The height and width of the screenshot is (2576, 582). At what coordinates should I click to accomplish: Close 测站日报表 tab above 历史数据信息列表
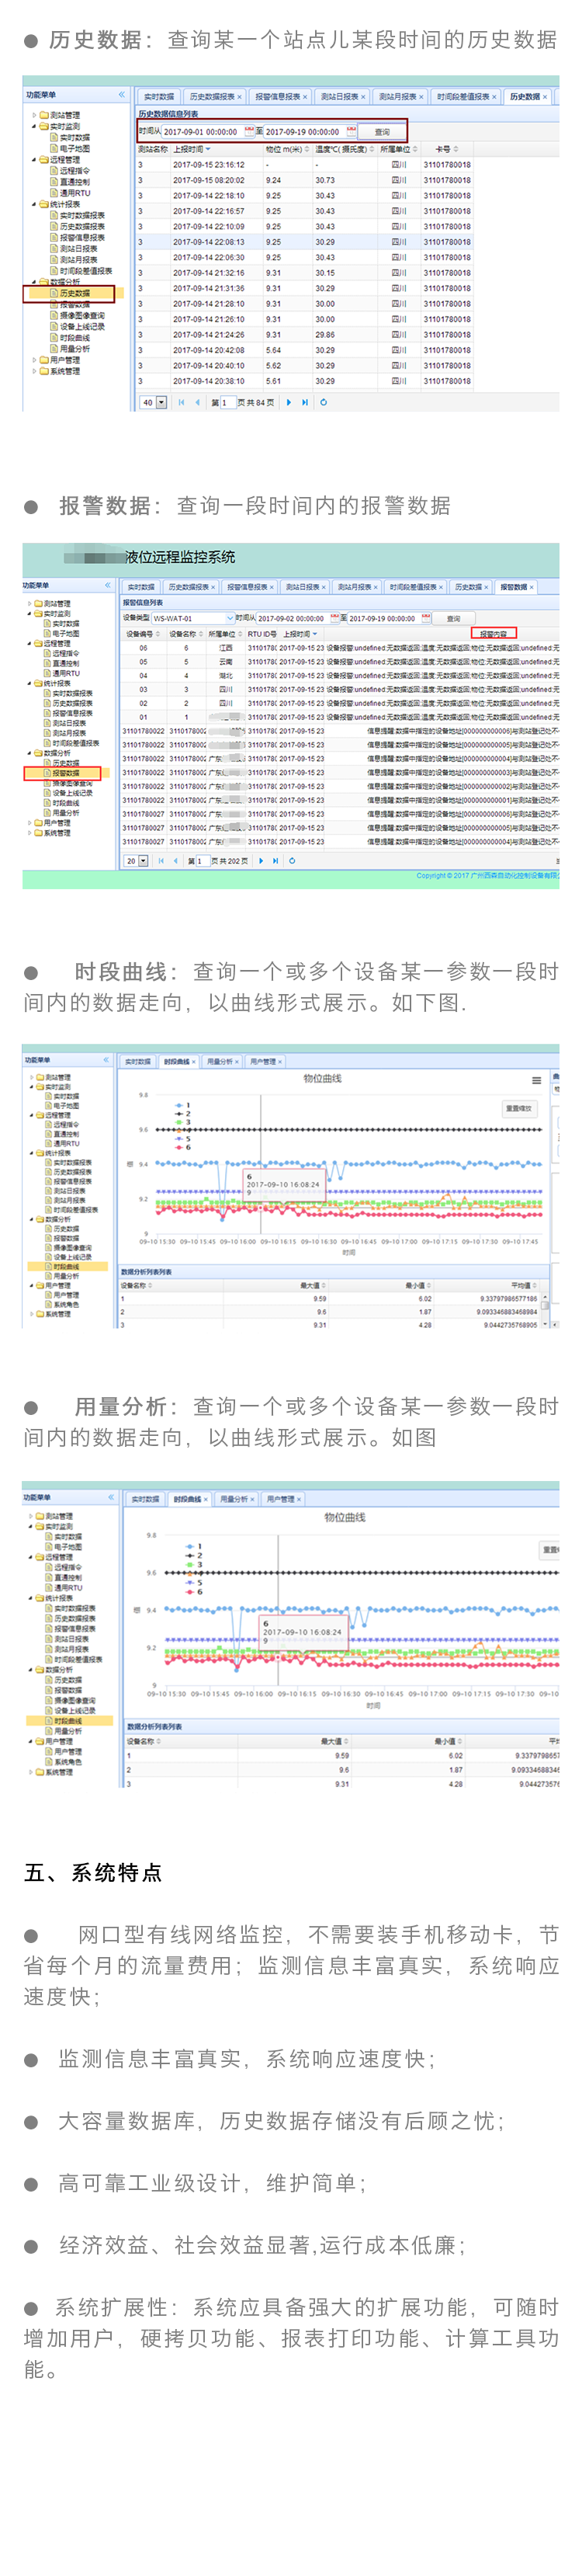click(363, 97)
